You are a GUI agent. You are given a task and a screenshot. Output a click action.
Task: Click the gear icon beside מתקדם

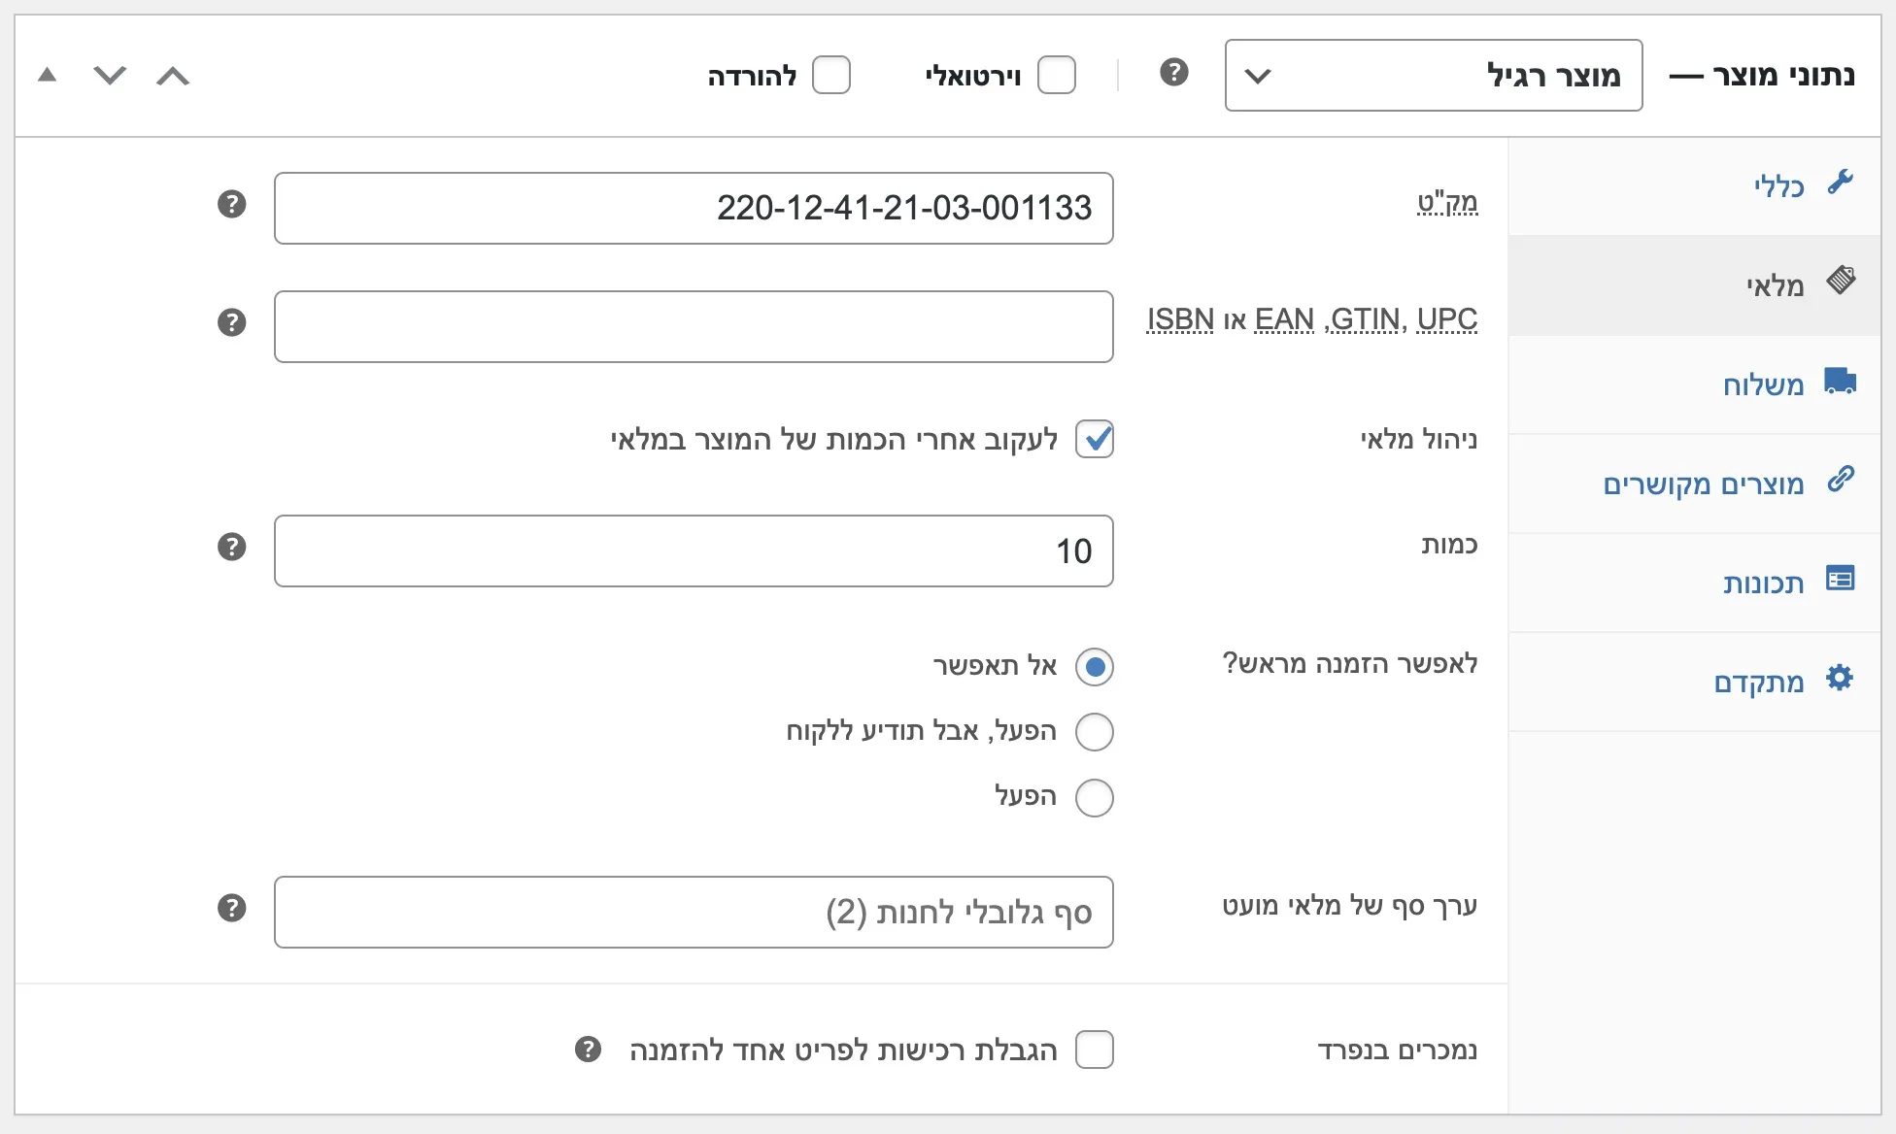[x=1840, y=678]
